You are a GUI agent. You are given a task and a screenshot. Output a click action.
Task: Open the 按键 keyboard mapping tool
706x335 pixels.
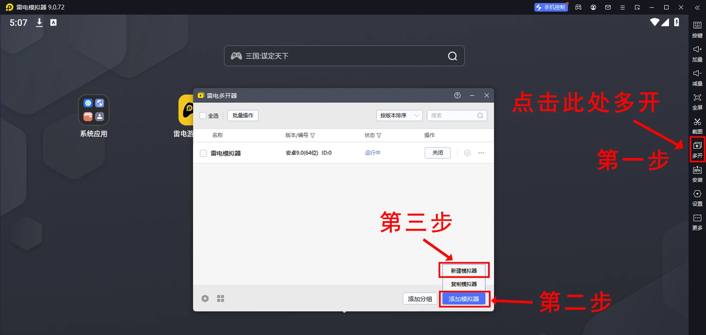click(697, 29)
